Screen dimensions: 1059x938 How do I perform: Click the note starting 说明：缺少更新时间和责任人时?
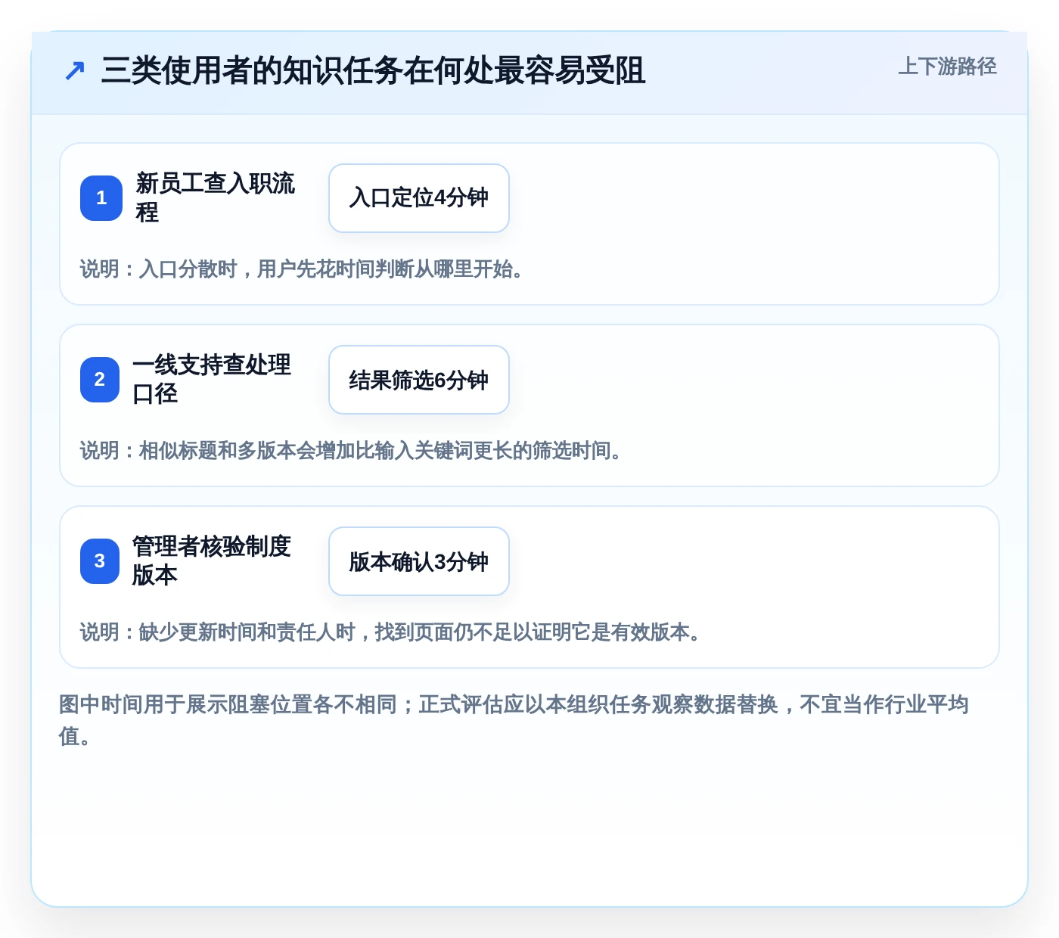390,632
